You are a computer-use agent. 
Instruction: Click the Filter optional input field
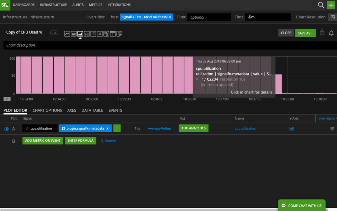tap(209, 17)
